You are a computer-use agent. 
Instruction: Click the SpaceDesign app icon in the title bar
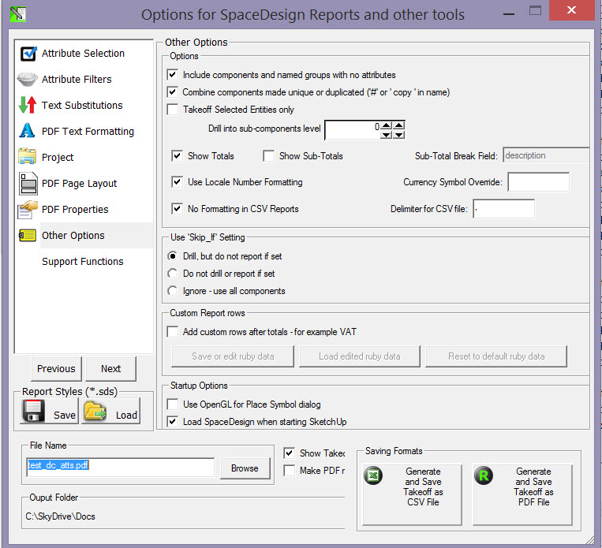pos(17,14)
